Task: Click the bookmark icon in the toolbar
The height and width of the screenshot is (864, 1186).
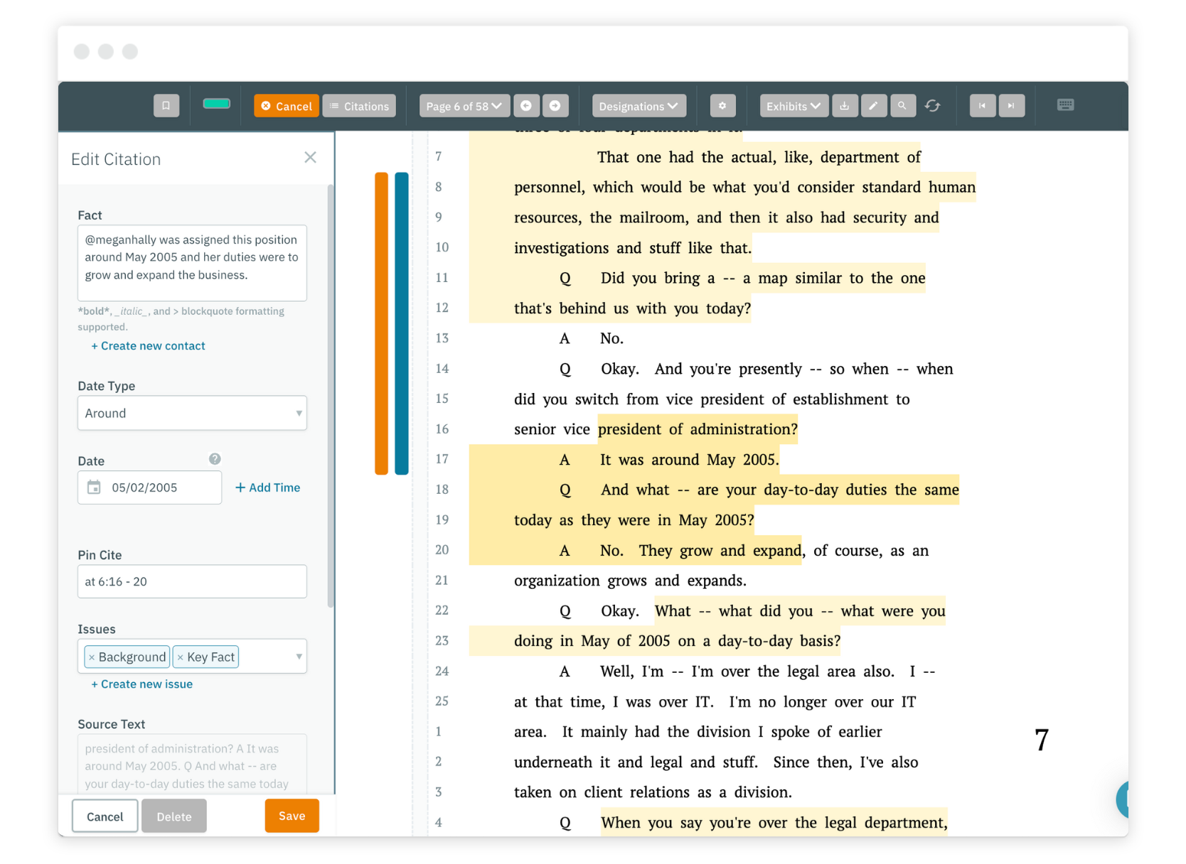Action: tap(166, 105)
